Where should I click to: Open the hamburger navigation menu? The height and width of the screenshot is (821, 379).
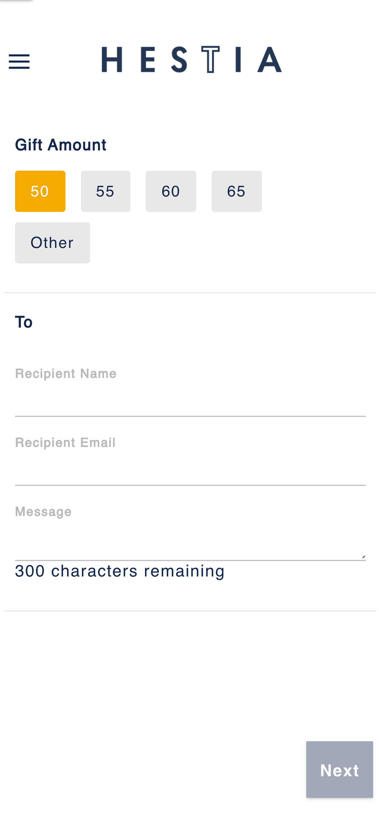[x=19, y=61]
